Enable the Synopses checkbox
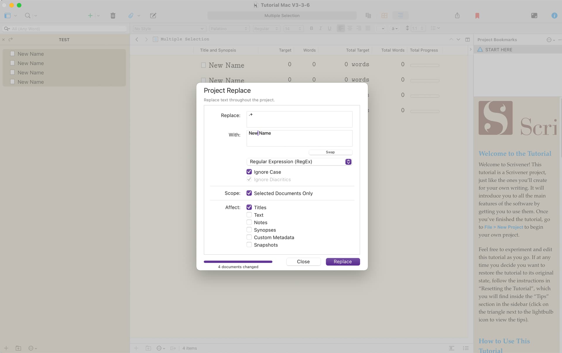 pyautogui.click(x=249, y=230)
